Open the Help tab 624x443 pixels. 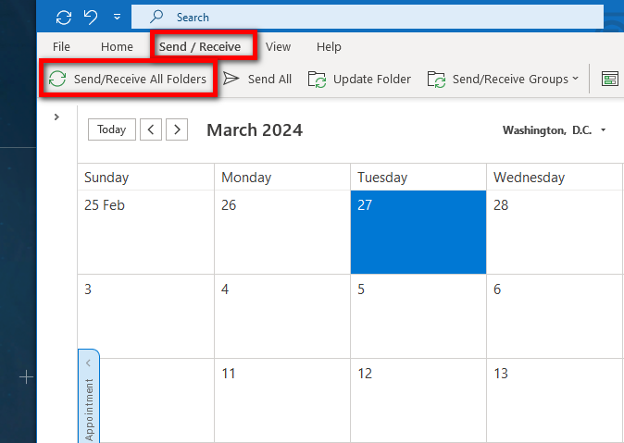[x=329, y=46]
